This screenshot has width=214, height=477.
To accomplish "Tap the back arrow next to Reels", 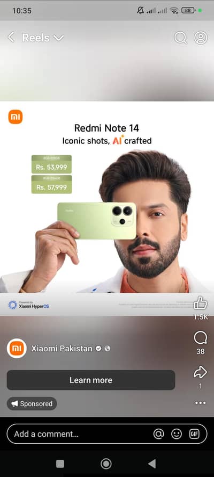I will point(11,38).
